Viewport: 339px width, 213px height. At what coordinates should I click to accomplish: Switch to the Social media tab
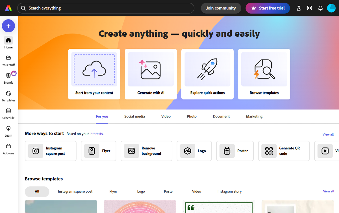coord(134,116)
